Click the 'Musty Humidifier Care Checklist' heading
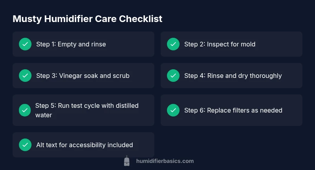The image size is (315, 170). click(x=87, y=19)
